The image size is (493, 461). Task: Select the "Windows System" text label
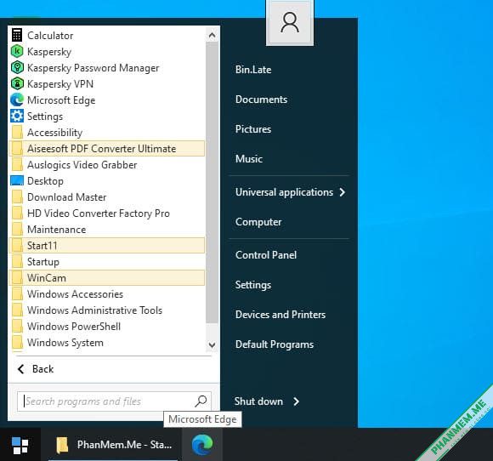[65, 343]
